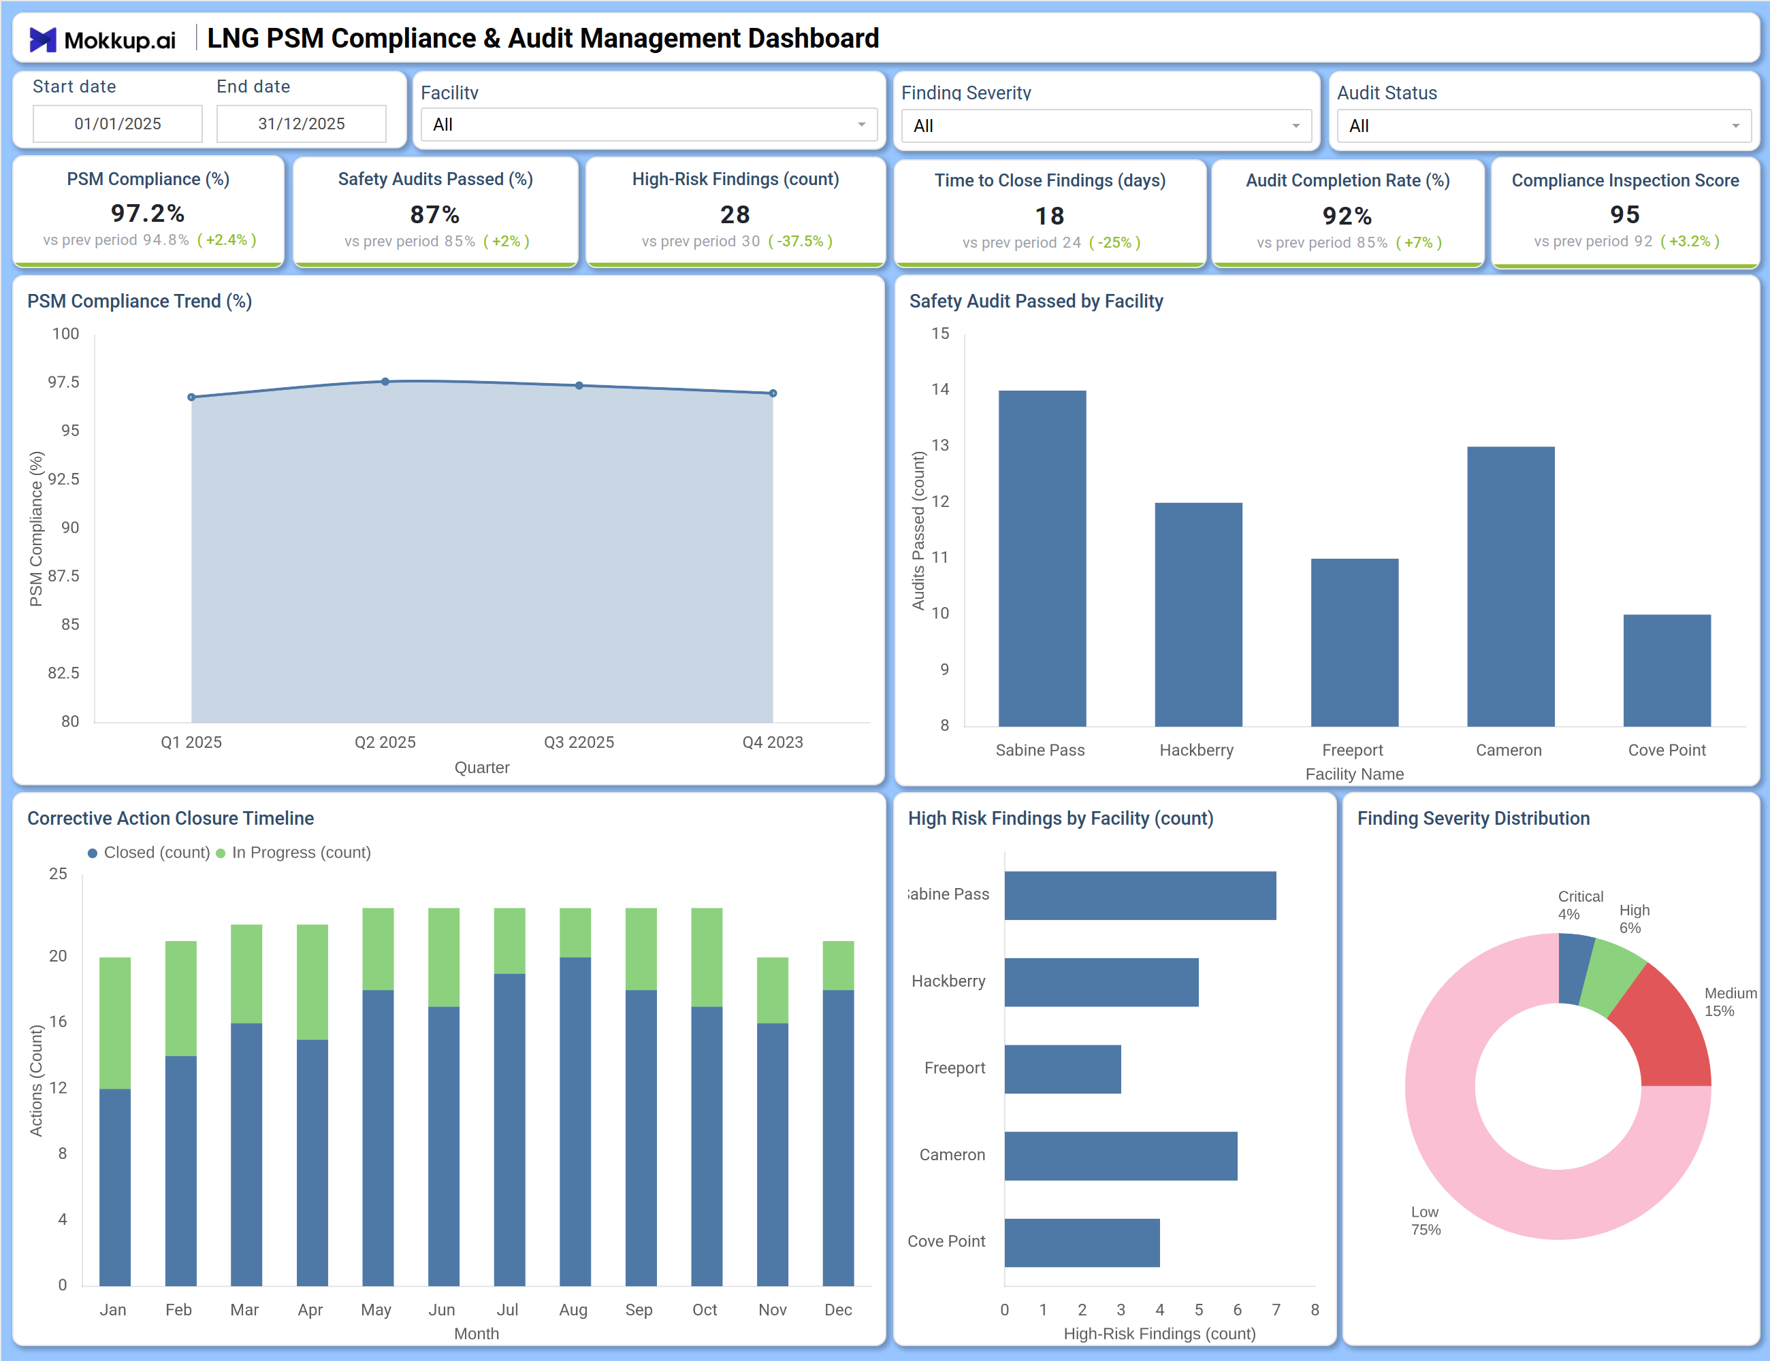Screen dimensions: 1770x1361
Task: Click the Q4 2023 axis label
Action: click(x=773, y=742)
